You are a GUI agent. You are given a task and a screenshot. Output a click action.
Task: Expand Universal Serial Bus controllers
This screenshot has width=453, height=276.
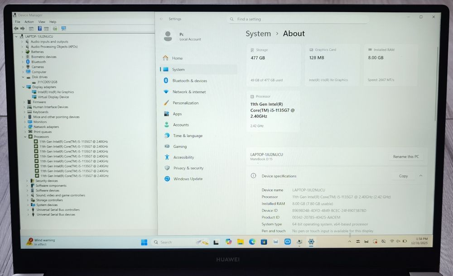pyautogui.click(x=28, y=210)
